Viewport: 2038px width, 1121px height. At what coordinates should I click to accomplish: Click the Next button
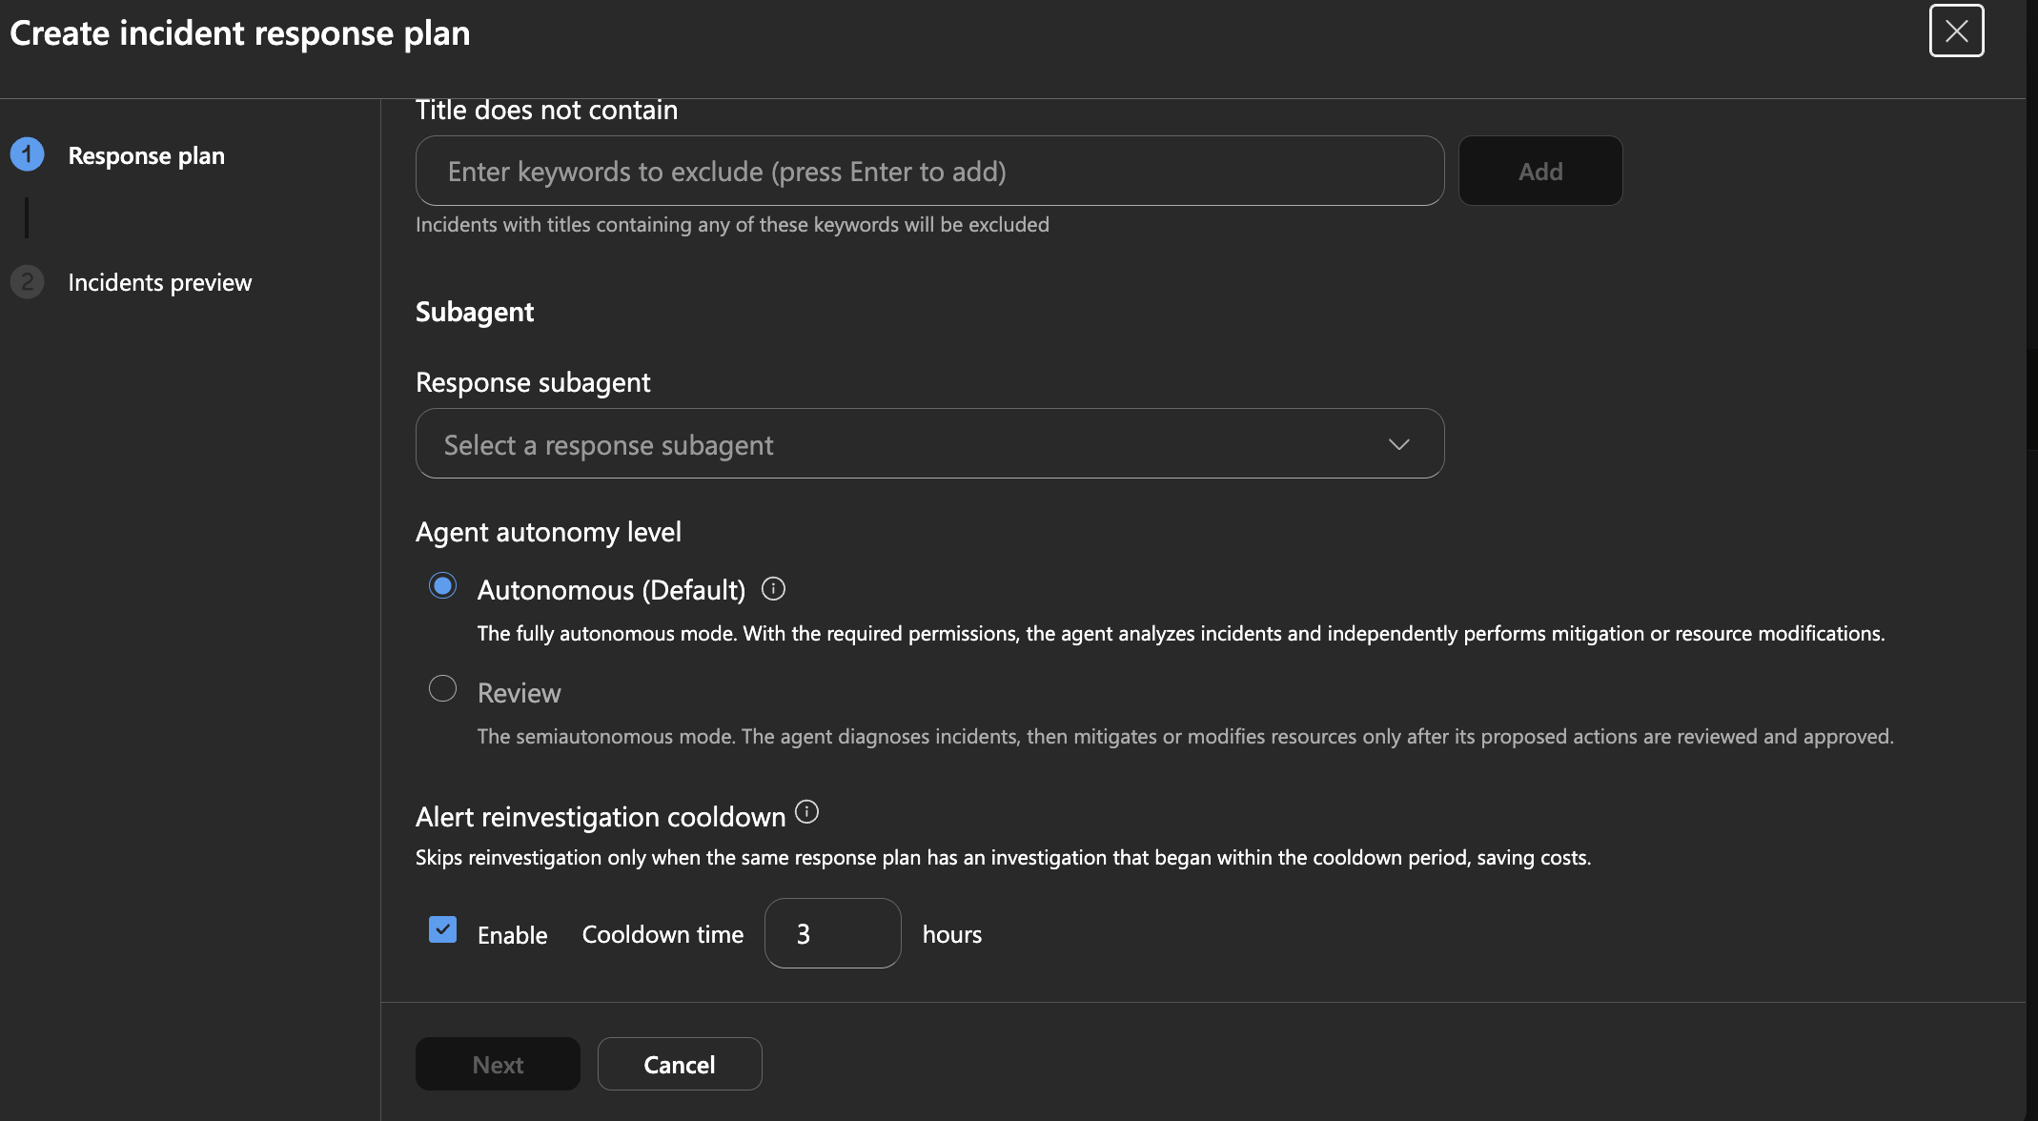pyautogui.click(x=498, y=1064)
